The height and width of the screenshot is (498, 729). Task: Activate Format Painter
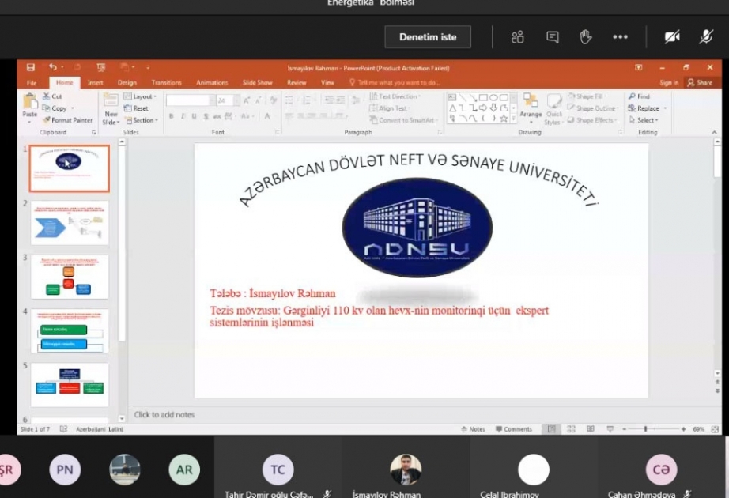pos(68,120)
